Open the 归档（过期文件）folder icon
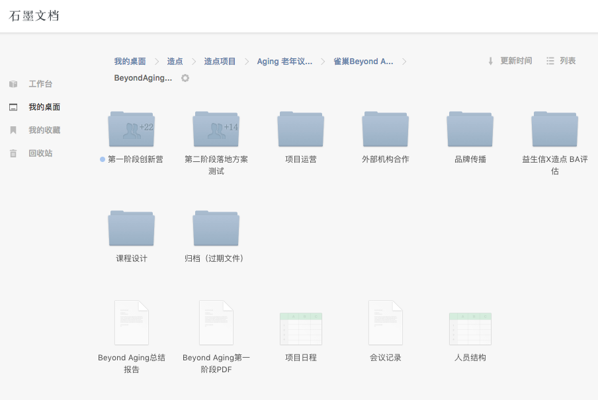Screen dimensions: 598x400 (216, 228)
